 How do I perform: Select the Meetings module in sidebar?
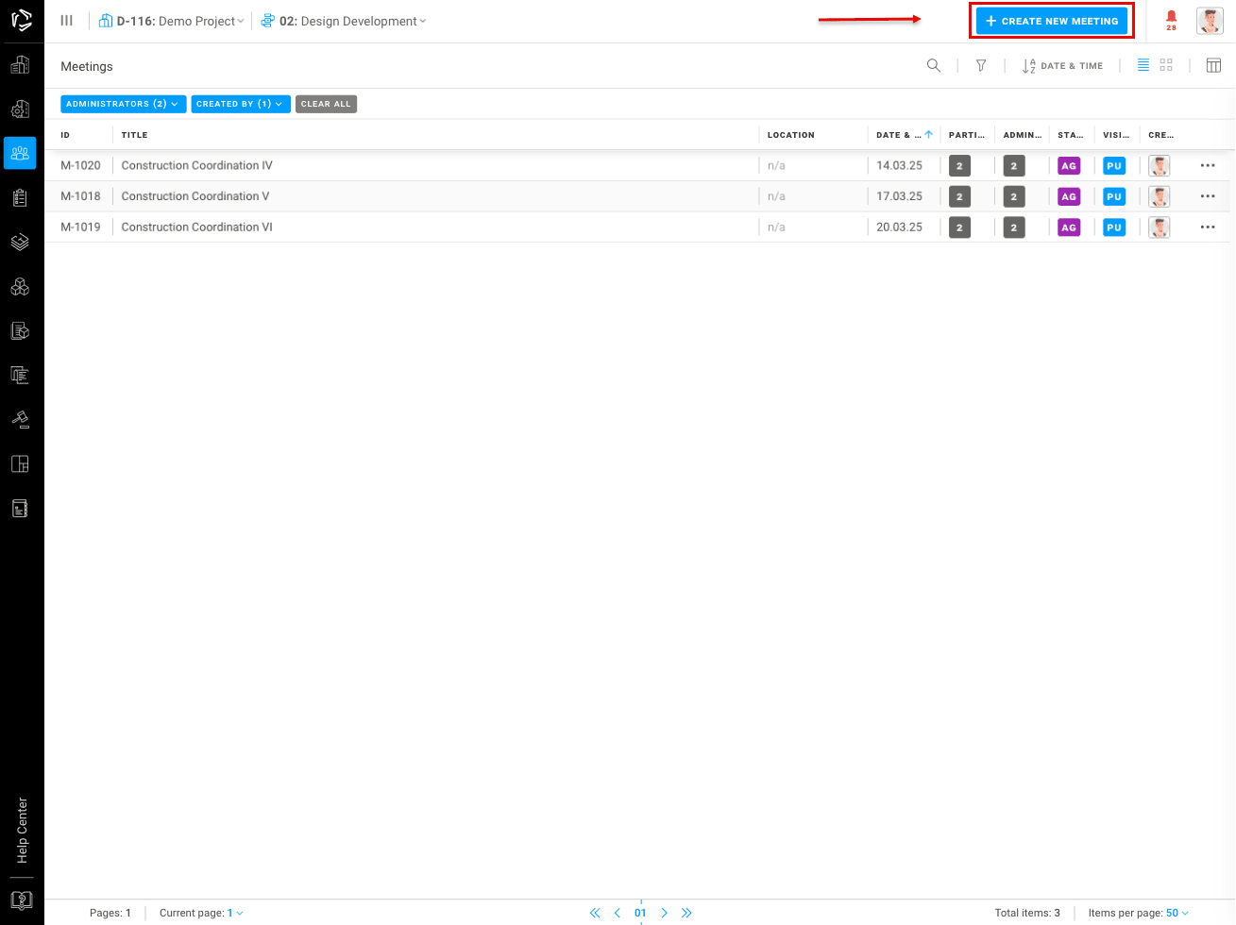20,153
